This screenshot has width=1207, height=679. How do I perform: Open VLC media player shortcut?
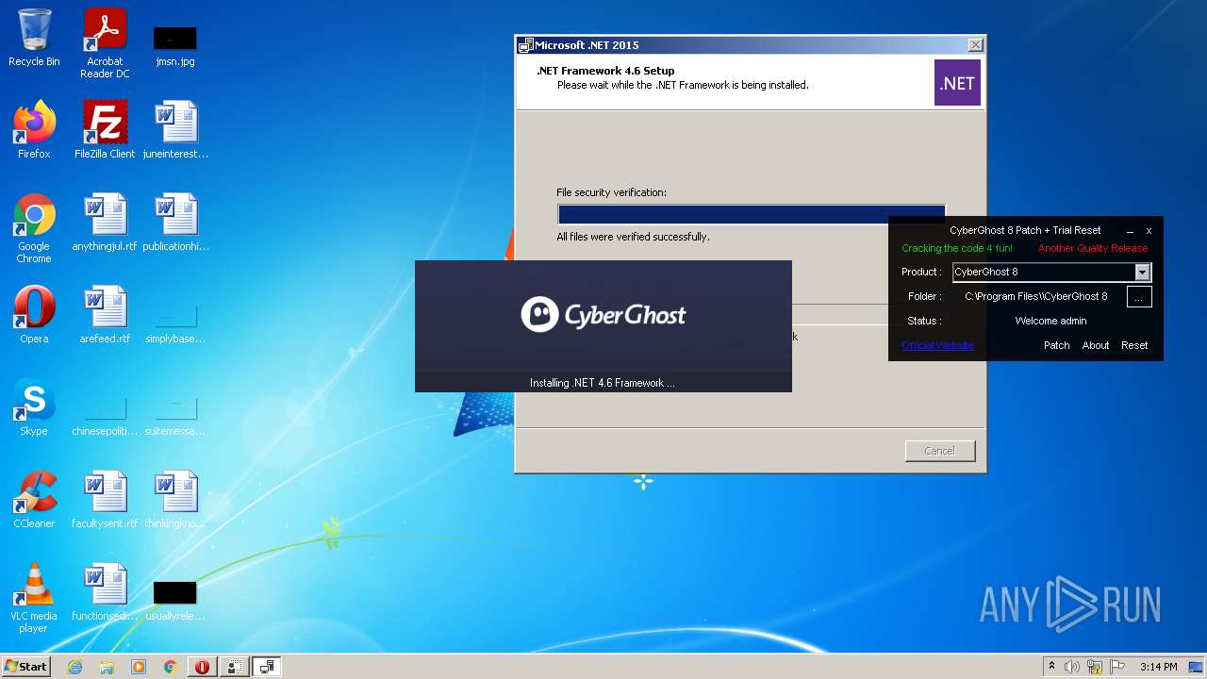tap(34, 597)
